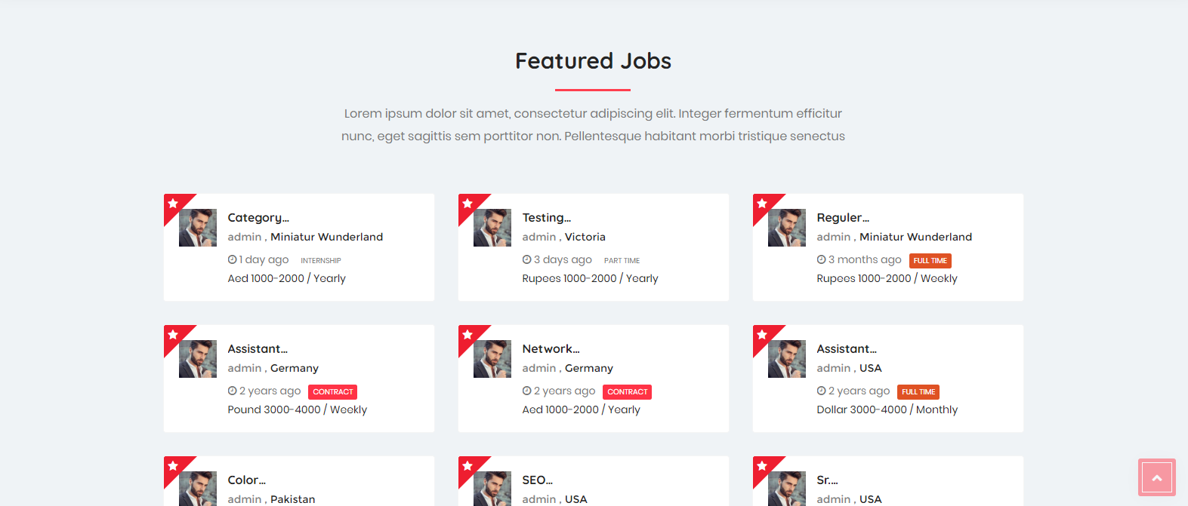Click featured star ribbon on SEO job card
This screenshot has height=506, width=1188.
(x=469, y=467)
